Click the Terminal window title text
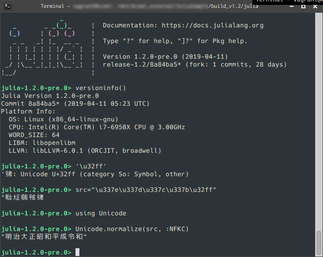This screenshot has height=257, width=323. 149,6
